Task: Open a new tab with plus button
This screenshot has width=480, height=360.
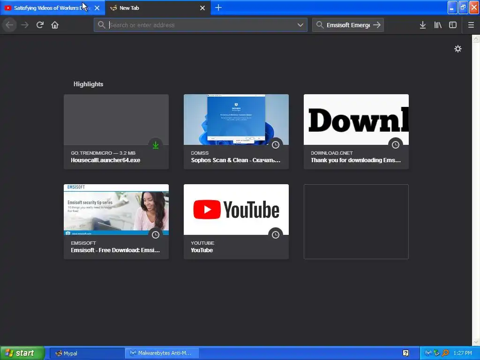Action: tap(218, 7)
